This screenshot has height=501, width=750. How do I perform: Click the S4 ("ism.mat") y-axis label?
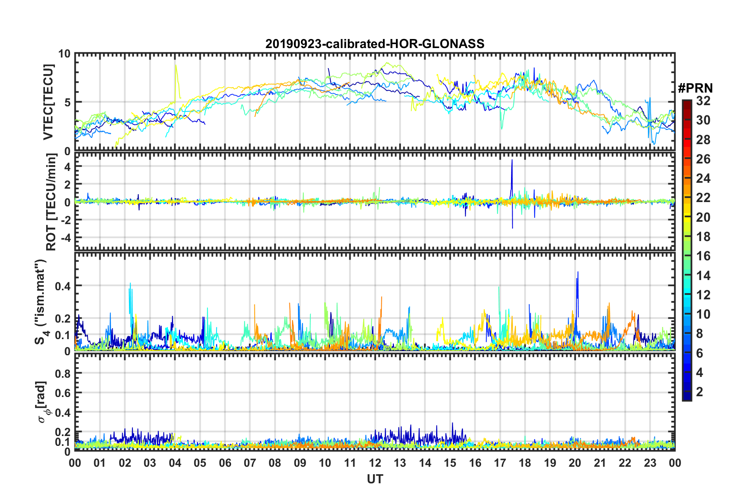click(x=41, y=302)
